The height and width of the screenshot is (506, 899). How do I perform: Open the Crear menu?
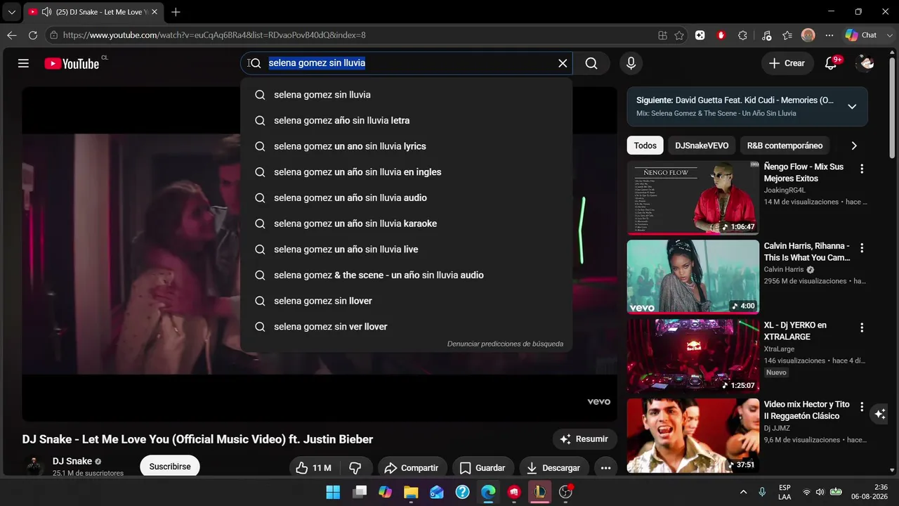[787, 63]
